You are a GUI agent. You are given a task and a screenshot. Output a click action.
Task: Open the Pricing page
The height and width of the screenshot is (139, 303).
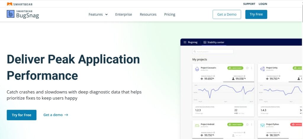tap(170, 14)
